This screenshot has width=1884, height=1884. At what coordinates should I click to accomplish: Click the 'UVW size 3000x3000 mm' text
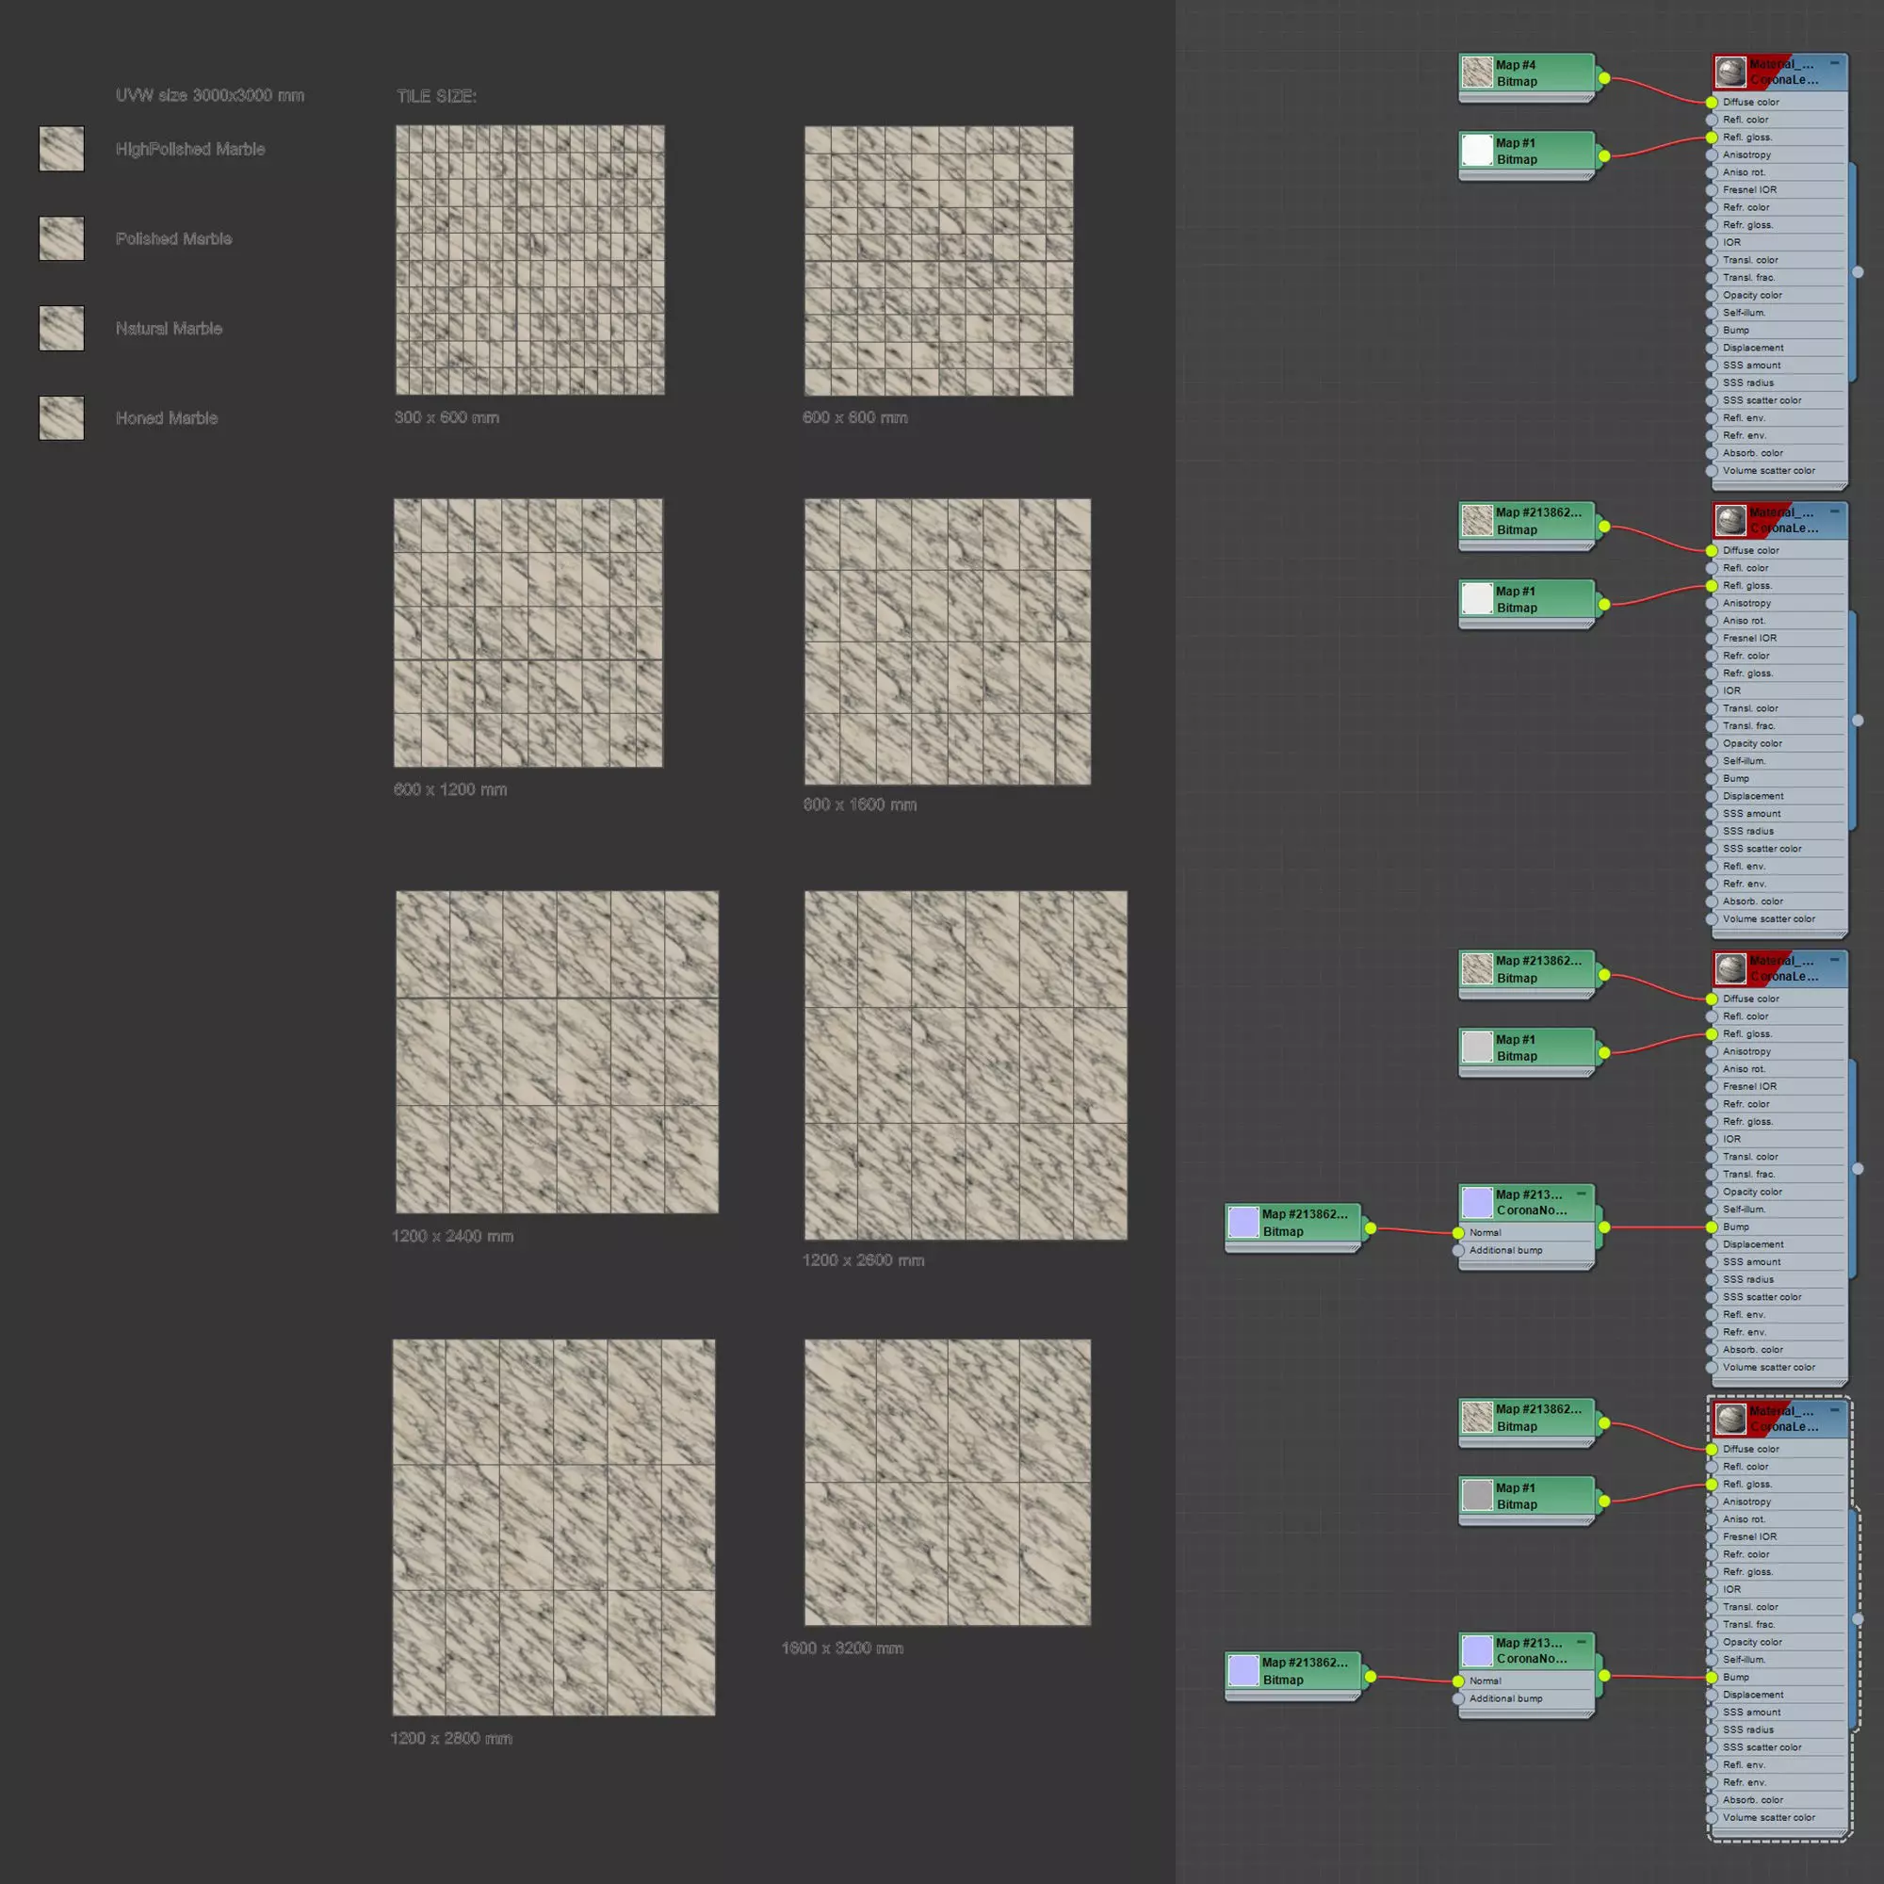(x=210, y=95)
